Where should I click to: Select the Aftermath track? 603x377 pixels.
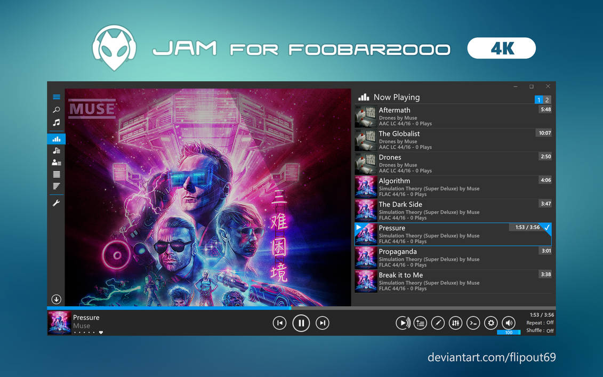(x=453, y=117)
